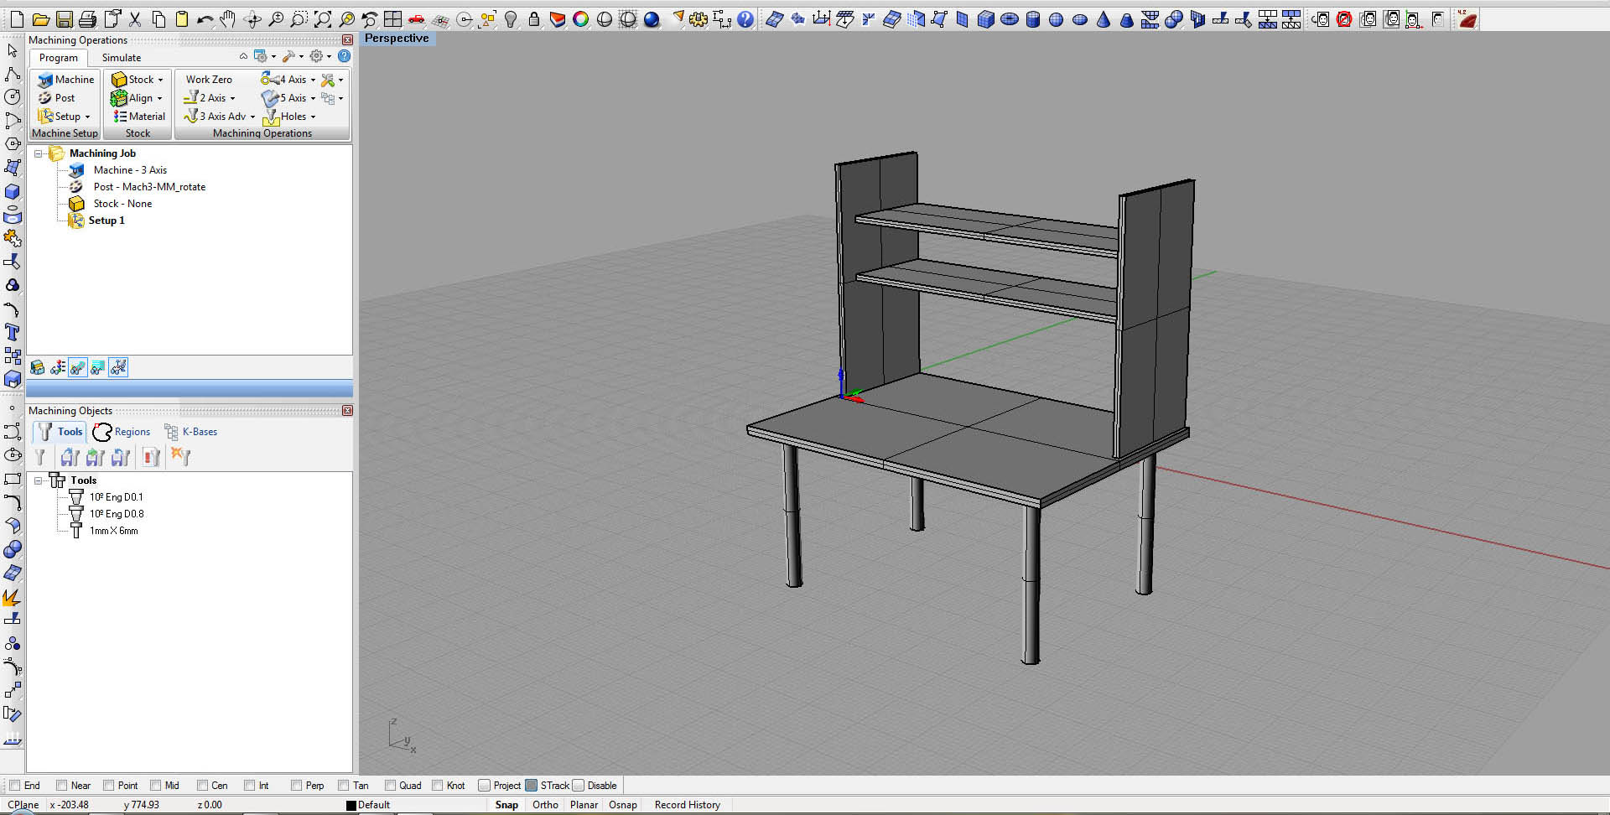Switch to the Simulate tab
This screenshot has width=1610, height=815.
[x=121, y=58]
